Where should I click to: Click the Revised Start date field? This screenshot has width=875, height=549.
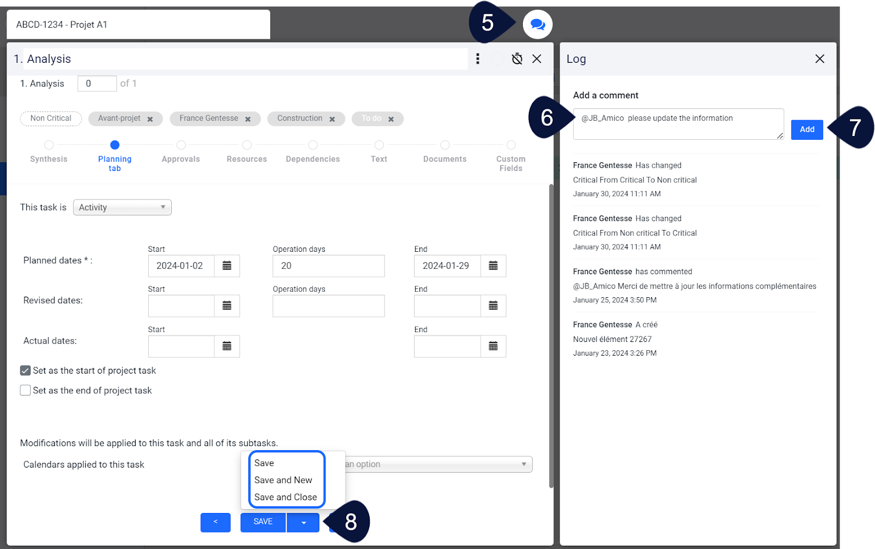181,306
